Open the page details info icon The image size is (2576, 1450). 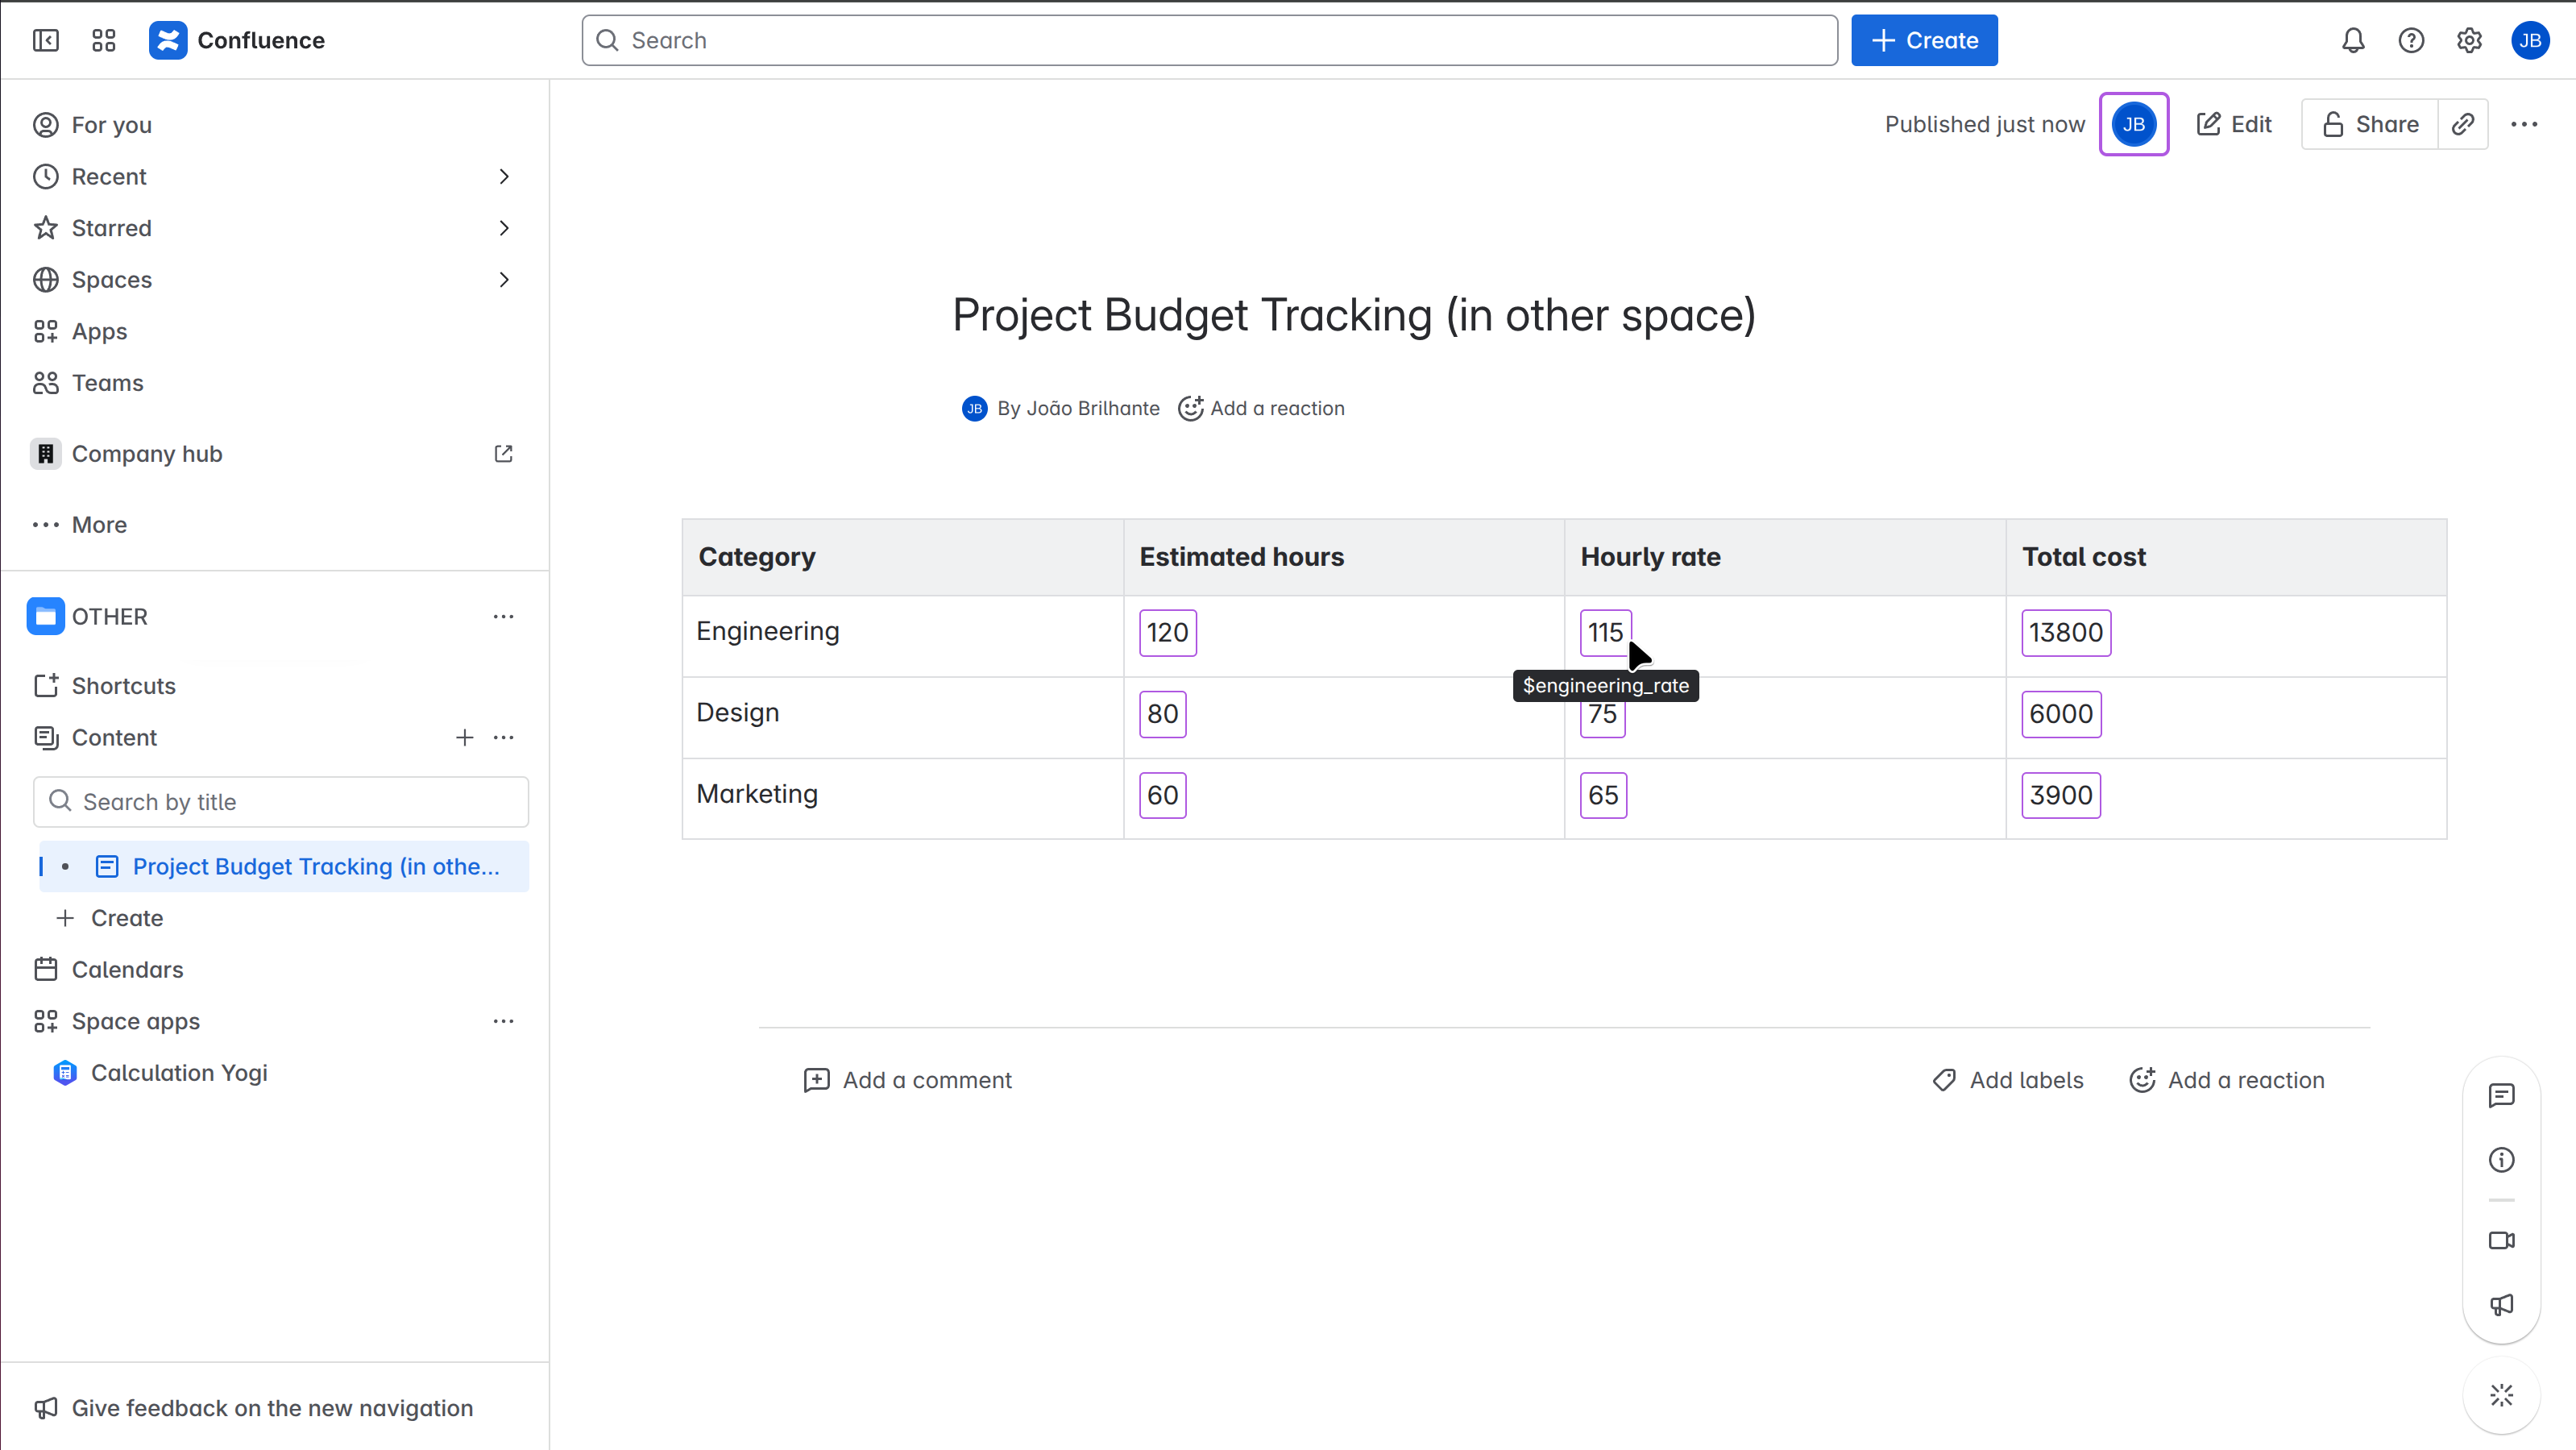[x=2501, y=1160]
